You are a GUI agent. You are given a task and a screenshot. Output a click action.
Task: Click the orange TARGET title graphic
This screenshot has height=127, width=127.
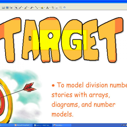tap(62, 40)
